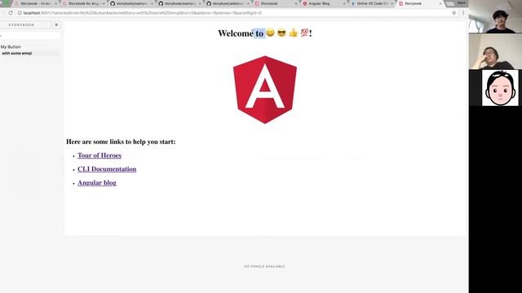Screen dimensions: 522x293
Task: Click the 'NO PANELS AVAILABLE' label
Action: 264,266
